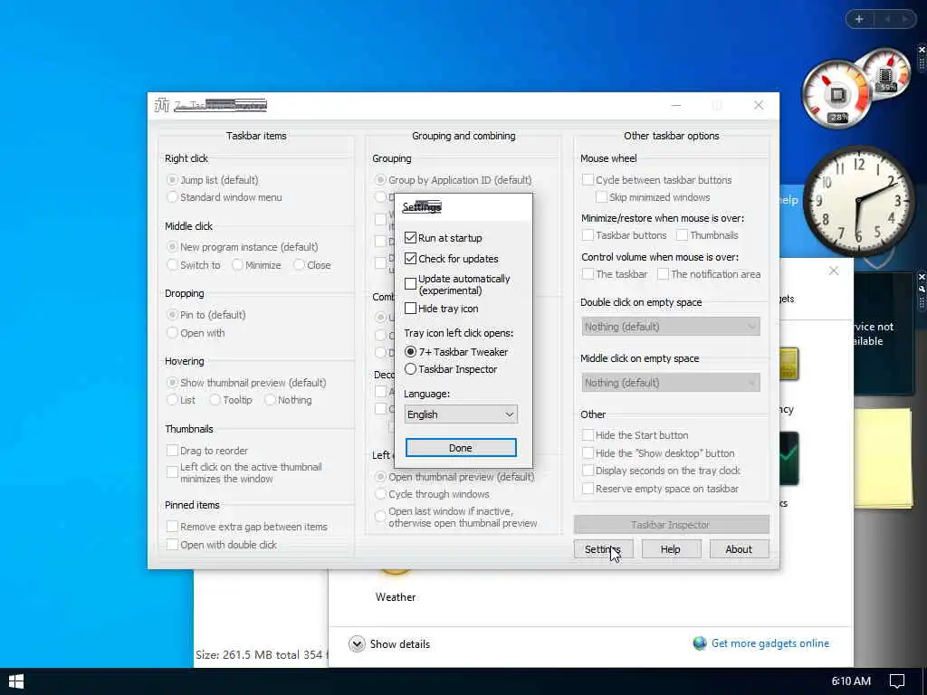Click the analog clock gadget
Viewport: 927px width, 695px height.
[x=859, y=202]
